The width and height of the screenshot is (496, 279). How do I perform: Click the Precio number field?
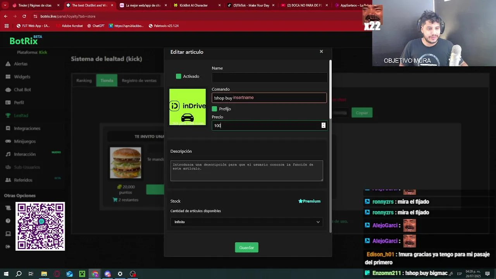pyautogui.click(x=269, y=126)
